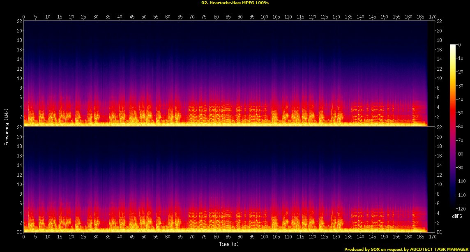Click the upper channel spectrogram plot

[x=226, y=73]
